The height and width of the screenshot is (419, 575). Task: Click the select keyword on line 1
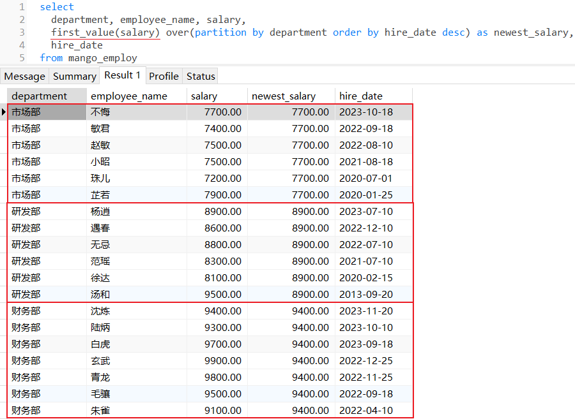pyautogui.click(x=57, y=7)
